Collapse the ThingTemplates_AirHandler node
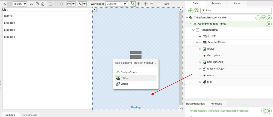273x117 pixels. [x=187, y=17]
